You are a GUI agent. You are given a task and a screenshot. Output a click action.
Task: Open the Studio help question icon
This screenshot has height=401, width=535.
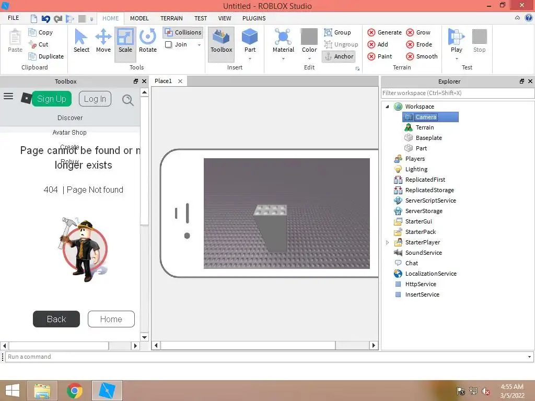529,18
